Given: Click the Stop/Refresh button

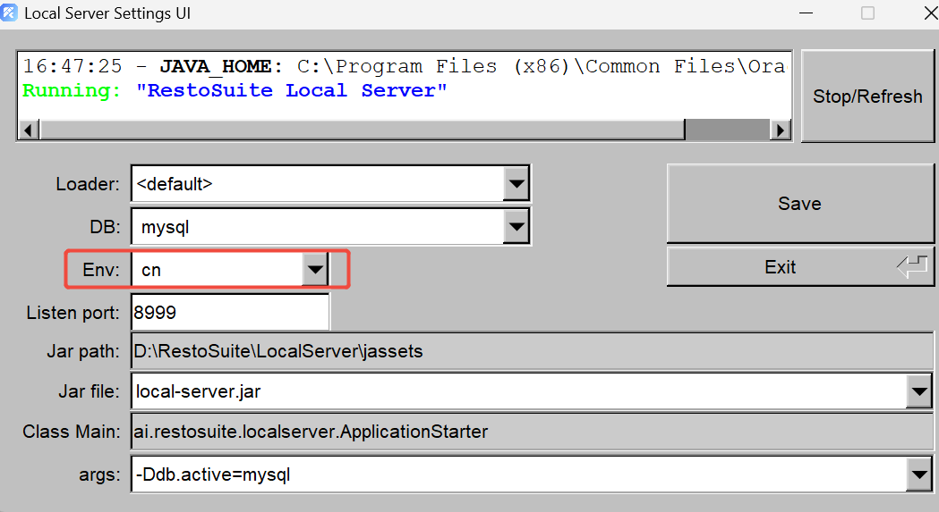Looking at the screenshot, I should [867, 97].
